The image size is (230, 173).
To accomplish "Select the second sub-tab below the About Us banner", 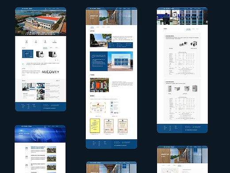I will tap(98, 27).
